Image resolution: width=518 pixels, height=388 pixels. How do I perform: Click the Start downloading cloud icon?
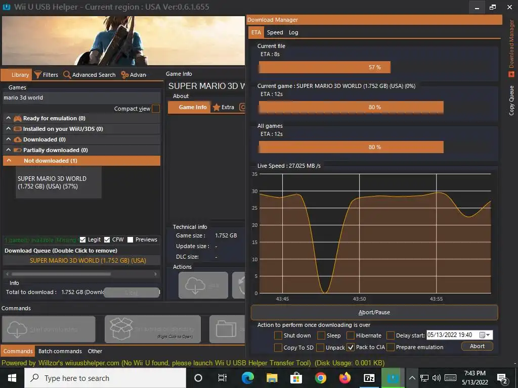point(17,329)
